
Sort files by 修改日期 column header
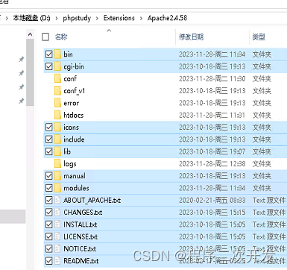[191, 37]
